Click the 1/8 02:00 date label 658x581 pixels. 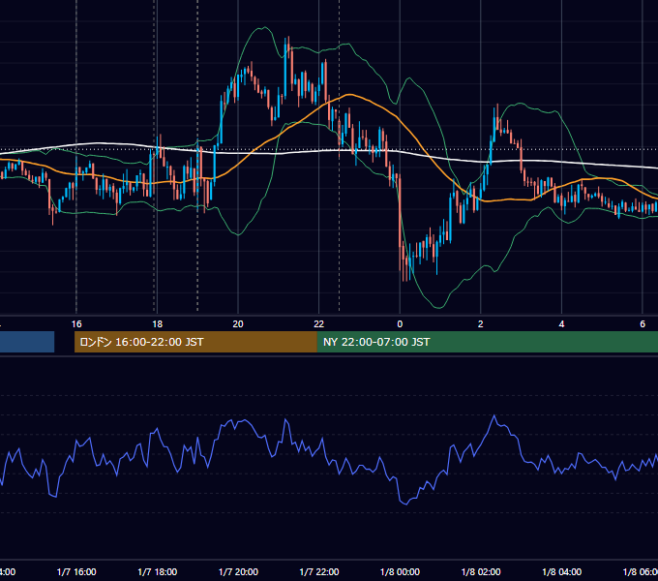pos(481,572)
